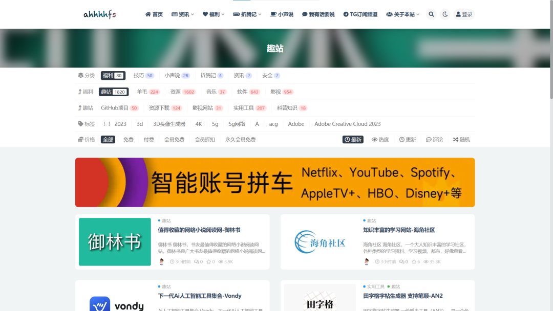553x311 pixels.
Task: Click author avatar on 御林书 card
Action: click(161, 262)
